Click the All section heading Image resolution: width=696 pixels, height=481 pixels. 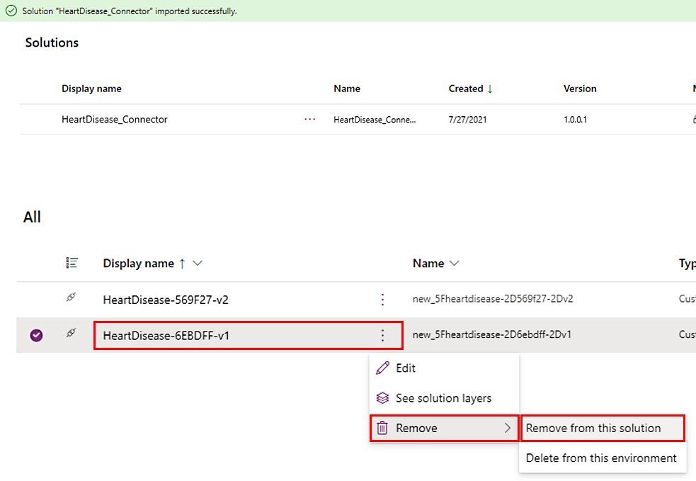32,217
